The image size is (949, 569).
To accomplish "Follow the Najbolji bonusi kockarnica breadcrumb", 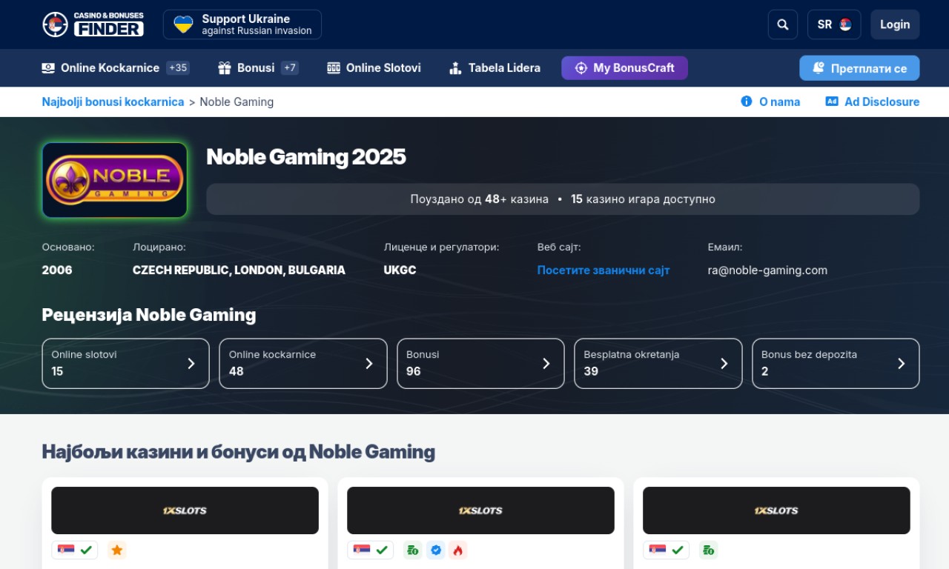I will (113, 102).
